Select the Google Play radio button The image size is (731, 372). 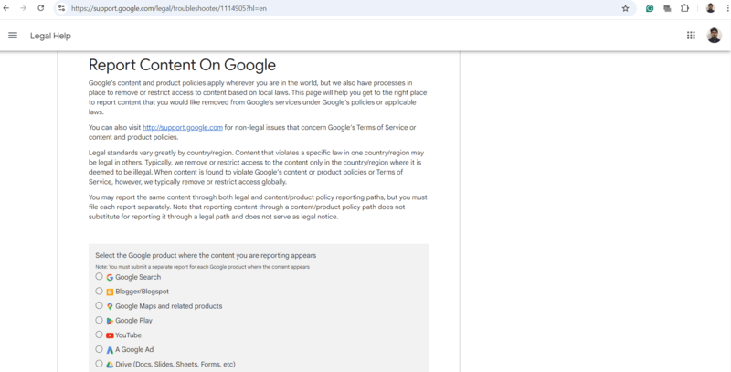click(x=99, y=321)
